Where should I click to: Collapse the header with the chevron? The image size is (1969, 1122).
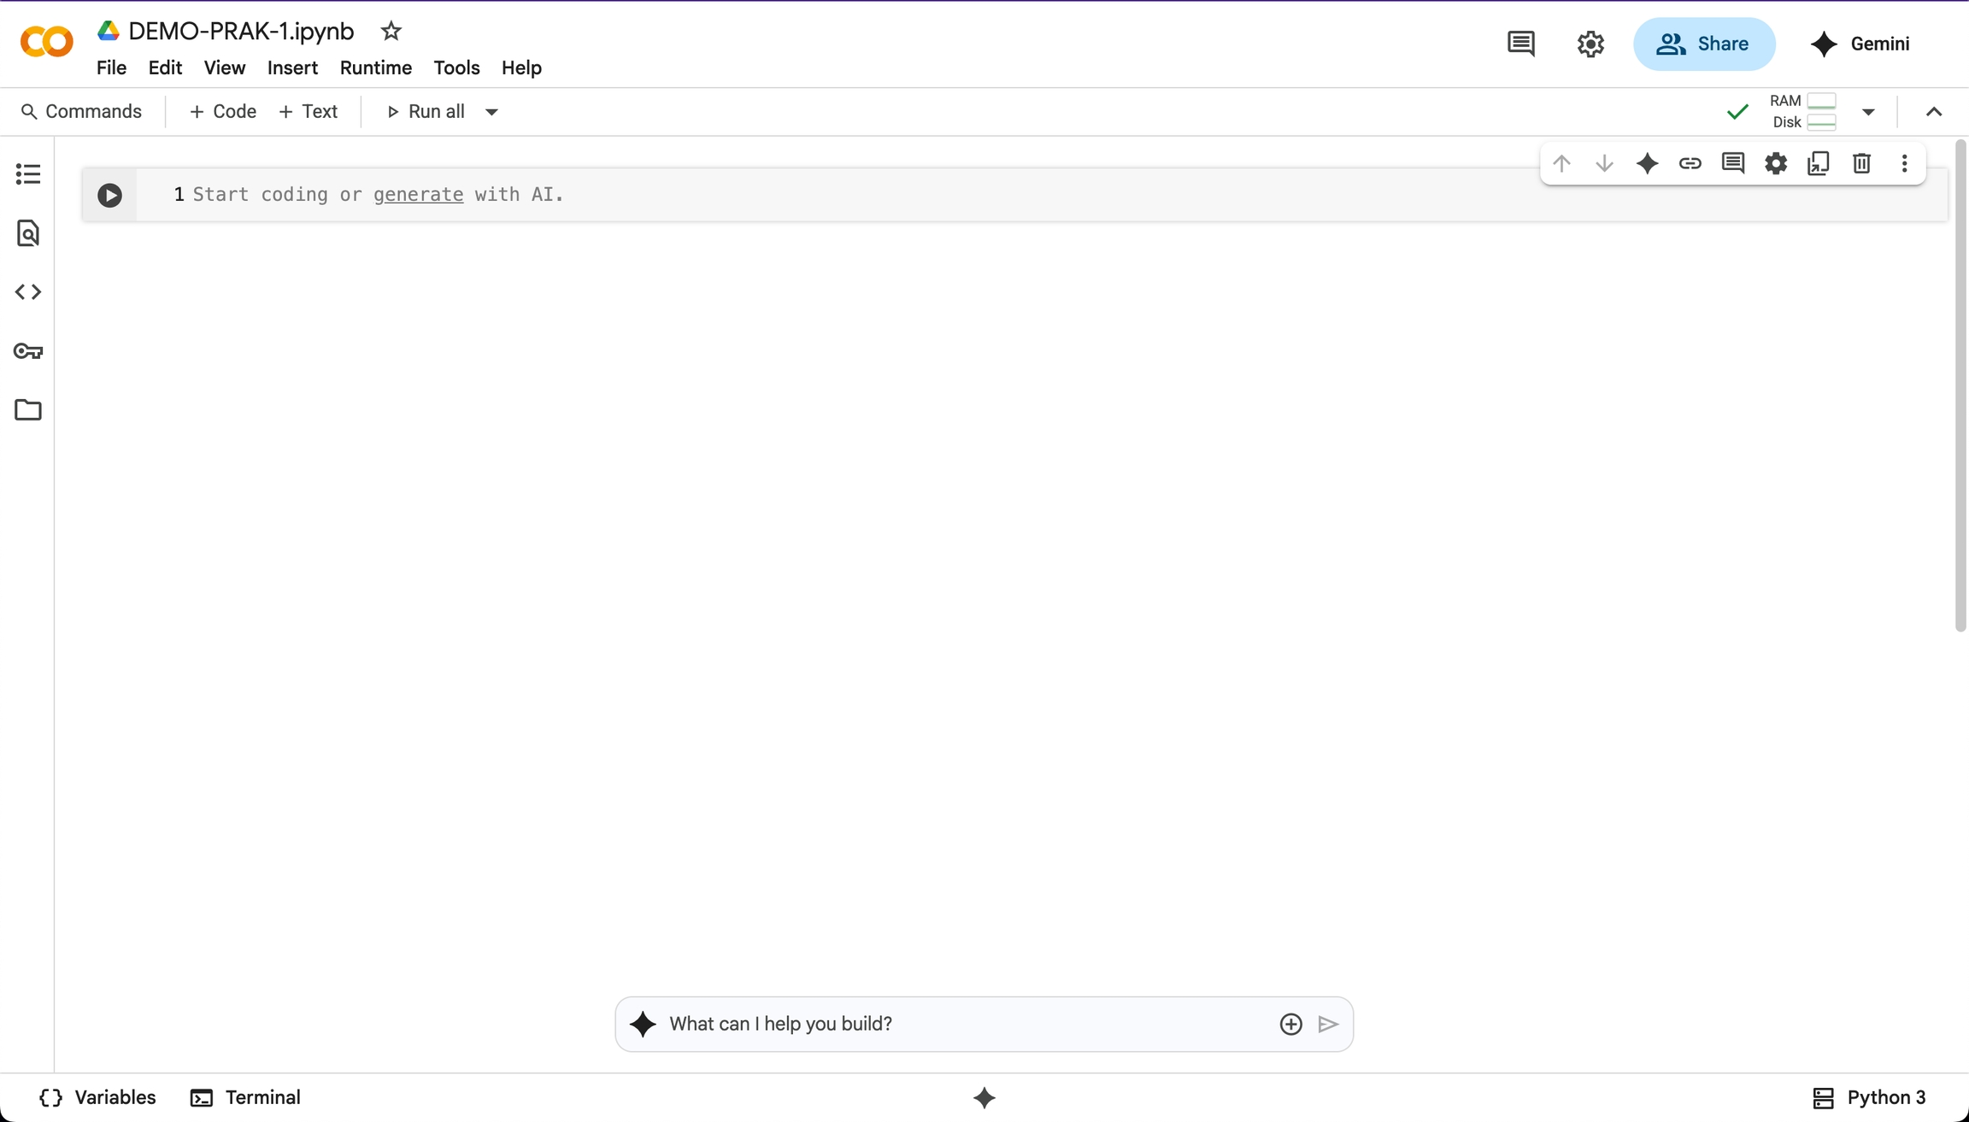click(x=1934, y=112)
